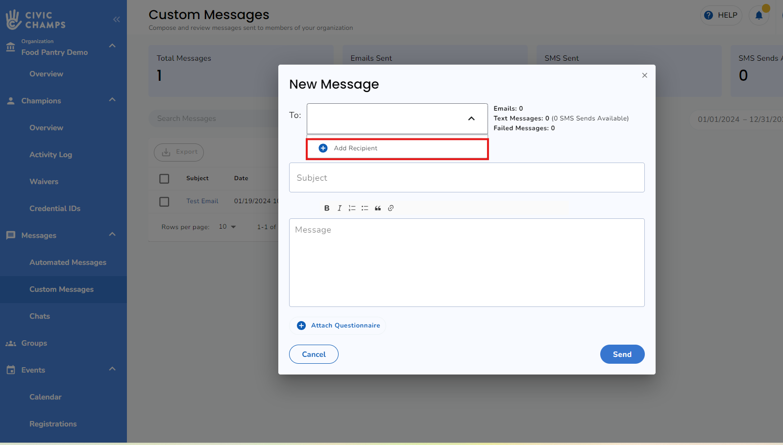The image size is (783, 445).
Task: Check the select-all messages checkbox
Action: pos(164,179)
